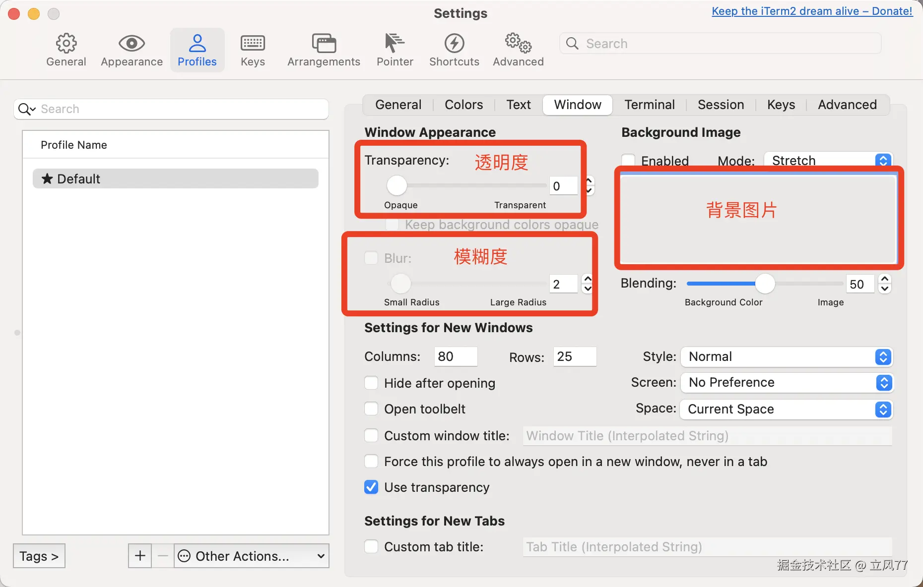
Task: Switch to the Text tab
Action: [x=519, y=105]
